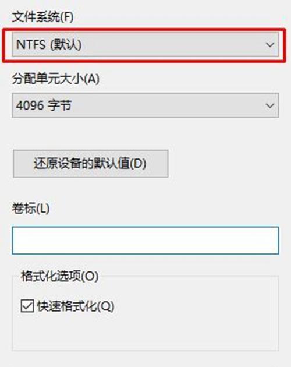Expand file system choices via red-outlined box
The width and height of the screenshot is (291, 367).
coord(144,45)
